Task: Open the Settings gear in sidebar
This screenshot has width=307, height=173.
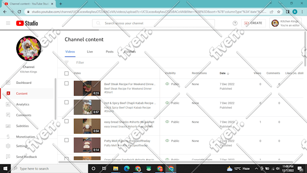Action: [8, 146]
